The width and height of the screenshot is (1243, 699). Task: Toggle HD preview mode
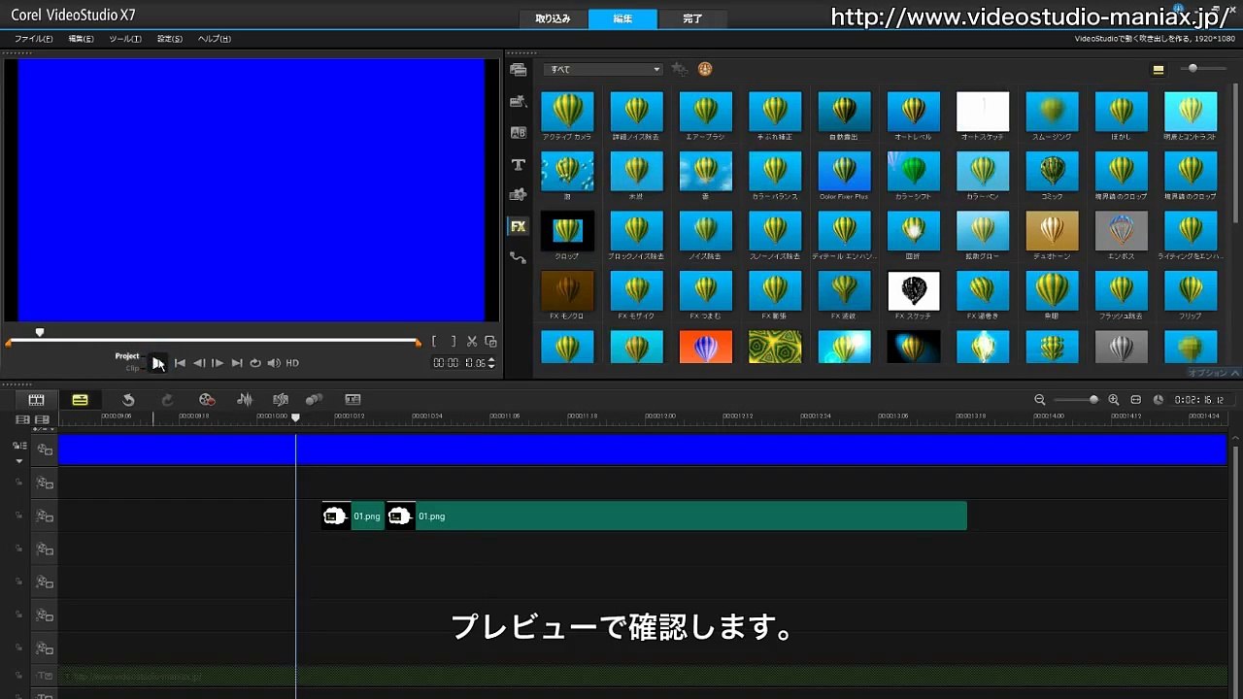(x=292, y=363)
